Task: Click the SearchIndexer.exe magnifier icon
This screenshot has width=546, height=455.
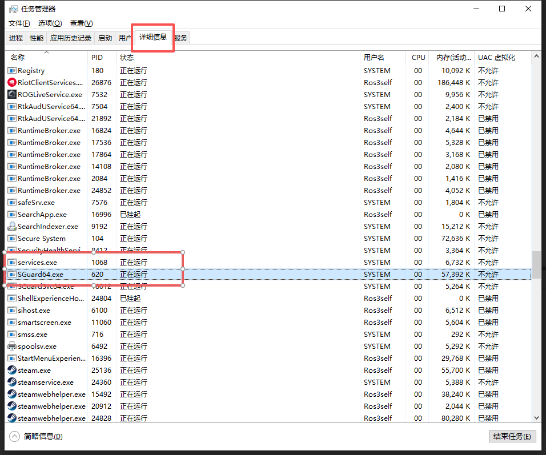Action: (12, 227)
